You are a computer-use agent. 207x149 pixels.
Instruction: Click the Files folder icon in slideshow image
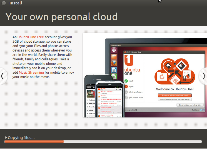(x=114, y=57)
